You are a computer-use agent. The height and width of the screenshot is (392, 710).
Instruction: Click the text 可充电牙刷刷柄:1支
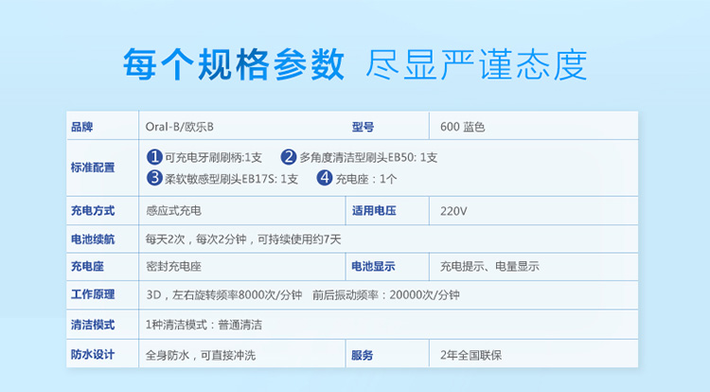[213, 157]
